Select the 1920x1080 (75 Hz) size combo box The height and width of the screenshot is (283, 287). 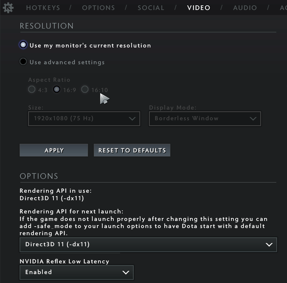click(x=84, y=118)
